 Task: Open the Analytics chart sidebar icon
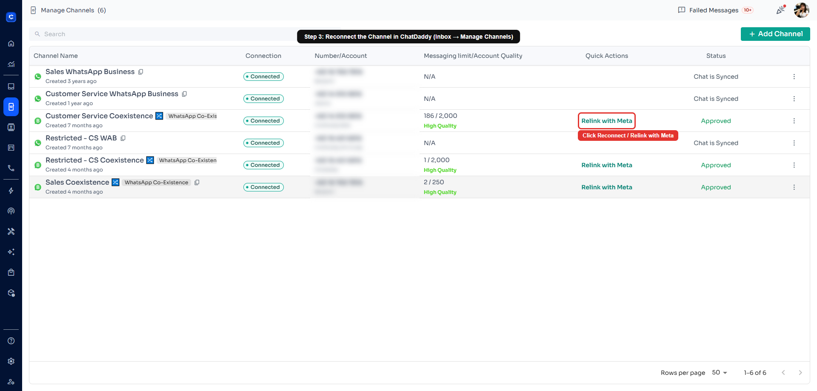pos(11,64)
